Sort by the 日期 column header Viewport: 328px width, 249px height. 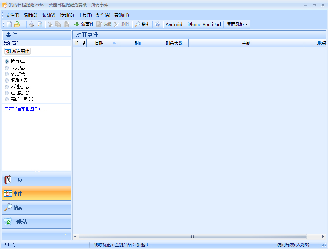pos(102,43)
